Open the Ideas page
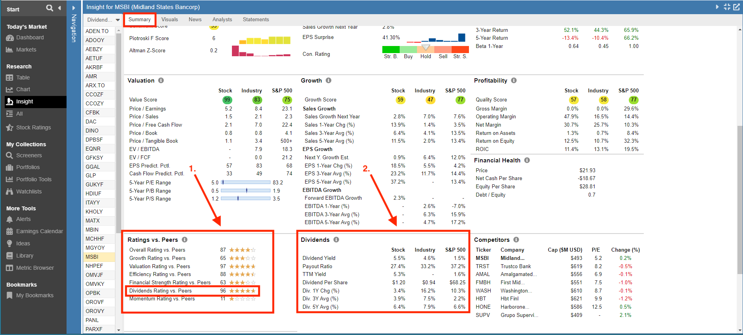This screenshot has height=335, width=743. 23,243
